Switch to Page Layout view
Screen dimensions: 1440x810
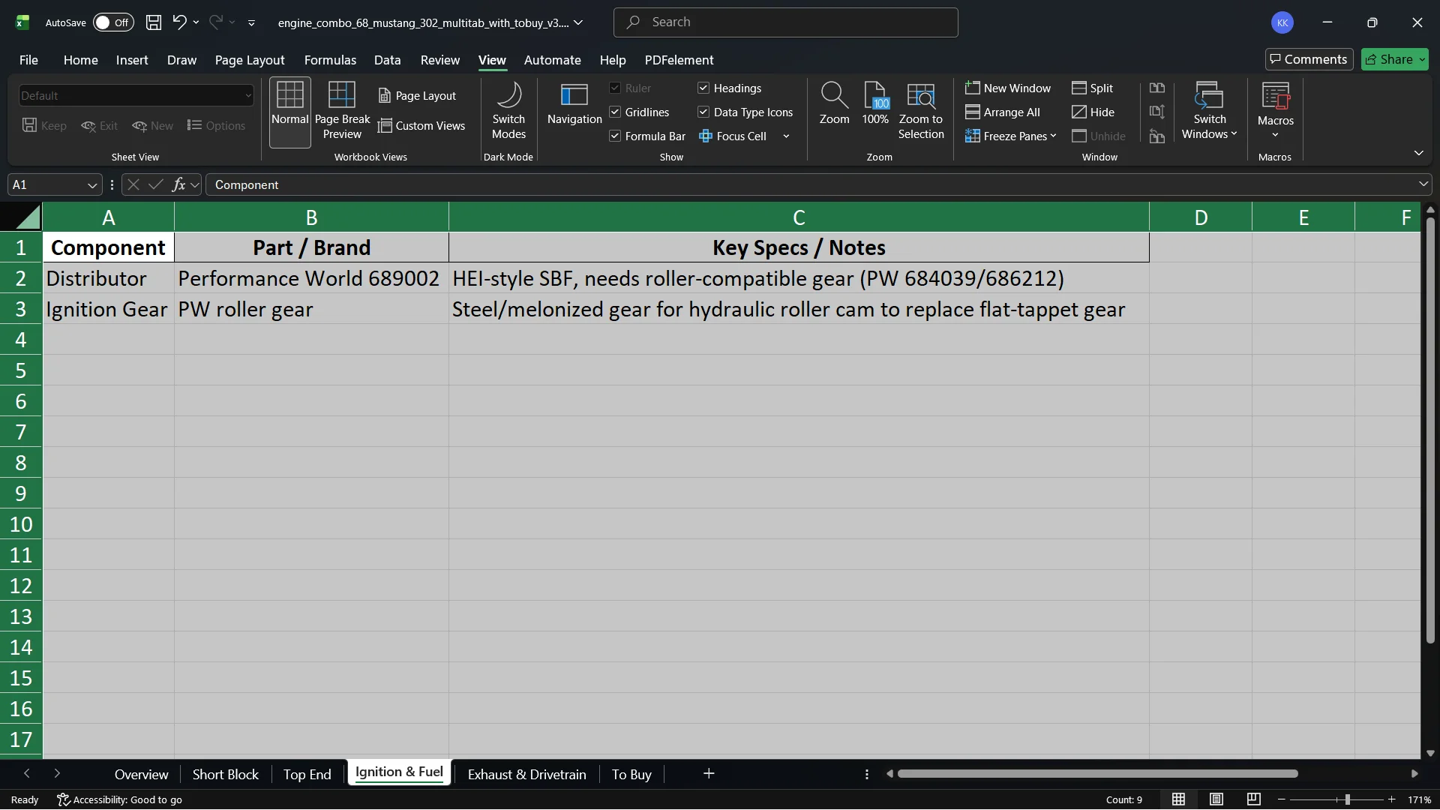tap(418, 96)
